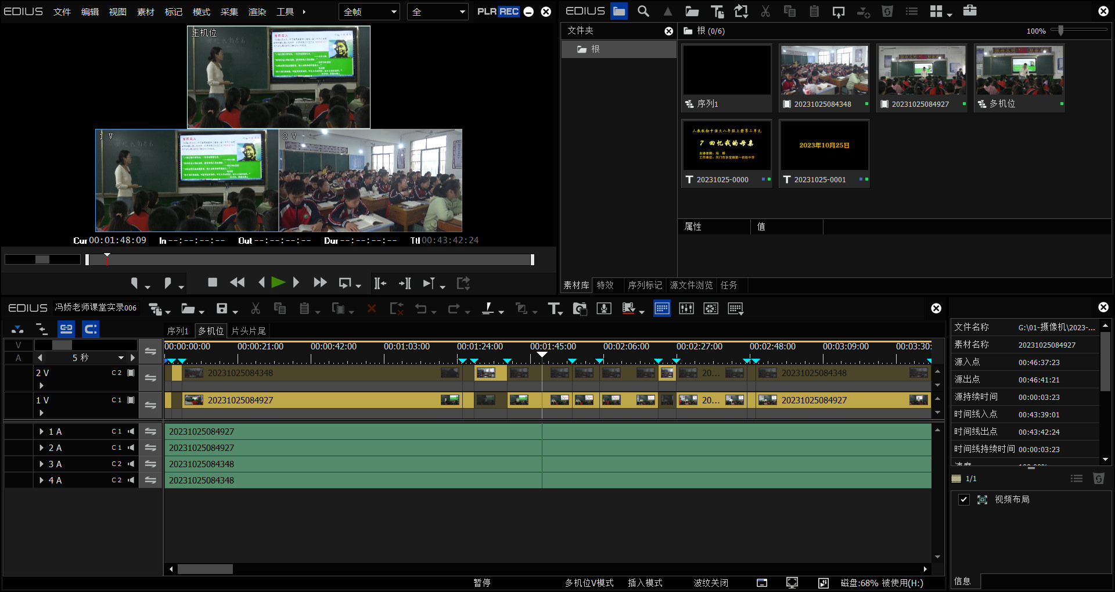Switch to the 序列1 timeline tab

(x=178, y=331)
